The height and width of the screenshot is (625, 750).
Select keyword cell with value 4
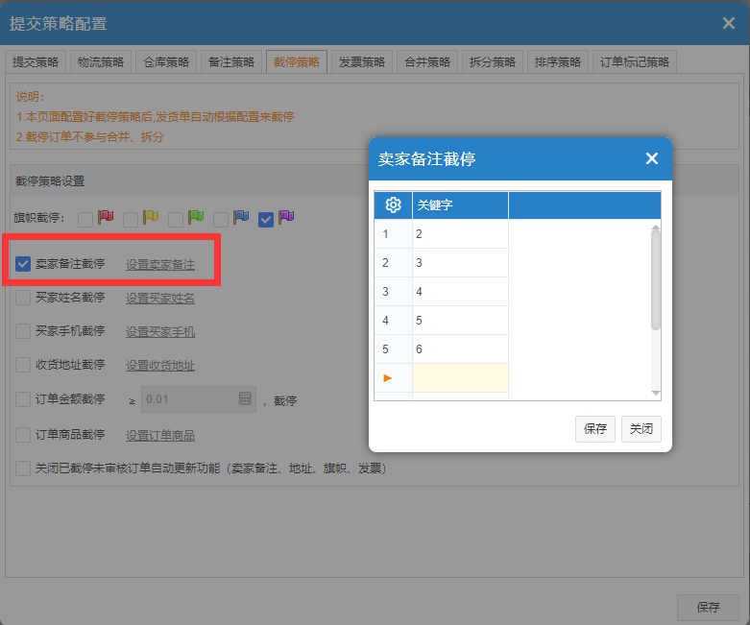pyautogui.click(x=460, y=291)
